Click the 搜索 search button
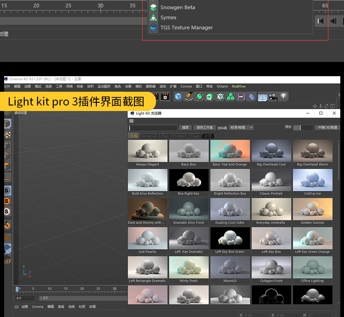 pos(185,128)
